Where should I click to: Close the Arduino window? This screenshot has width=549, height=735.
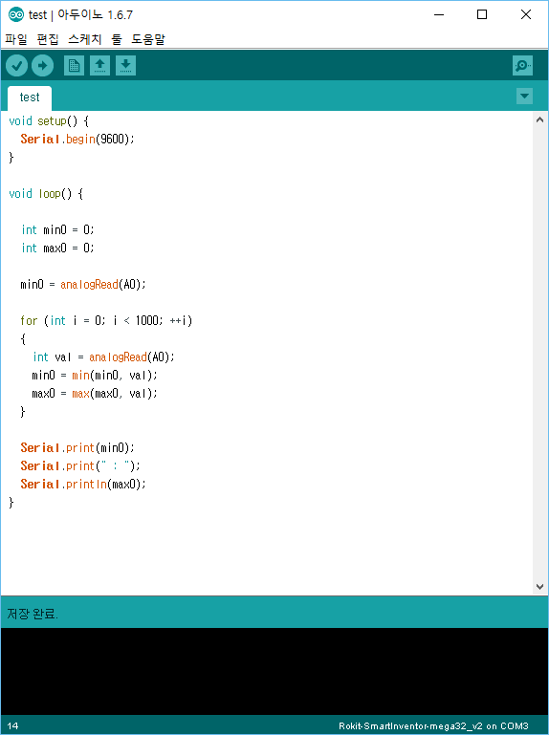point(526,14)
